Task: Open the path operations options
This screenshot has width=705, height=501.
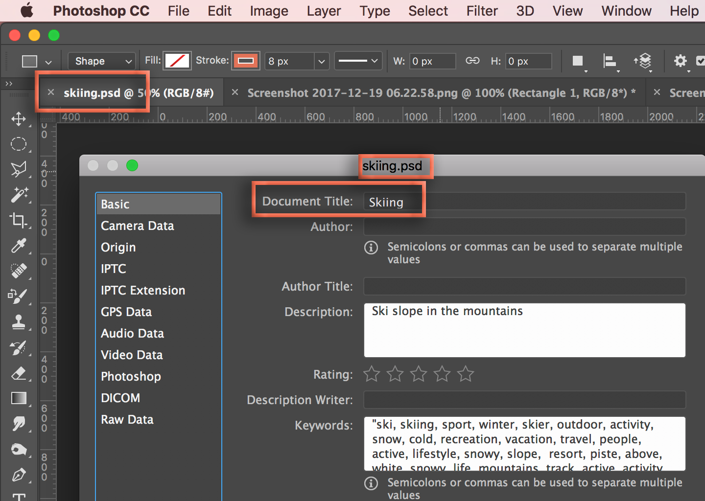Action: click(578, 61)
